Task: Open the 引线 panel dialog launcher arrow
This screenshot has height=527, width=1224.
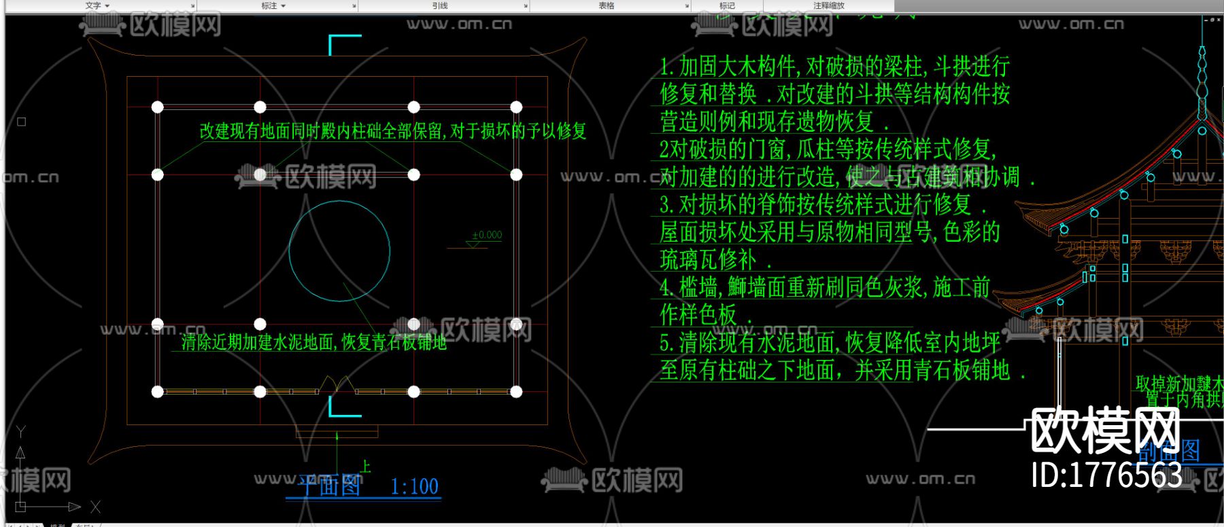Action: point(526,6)
